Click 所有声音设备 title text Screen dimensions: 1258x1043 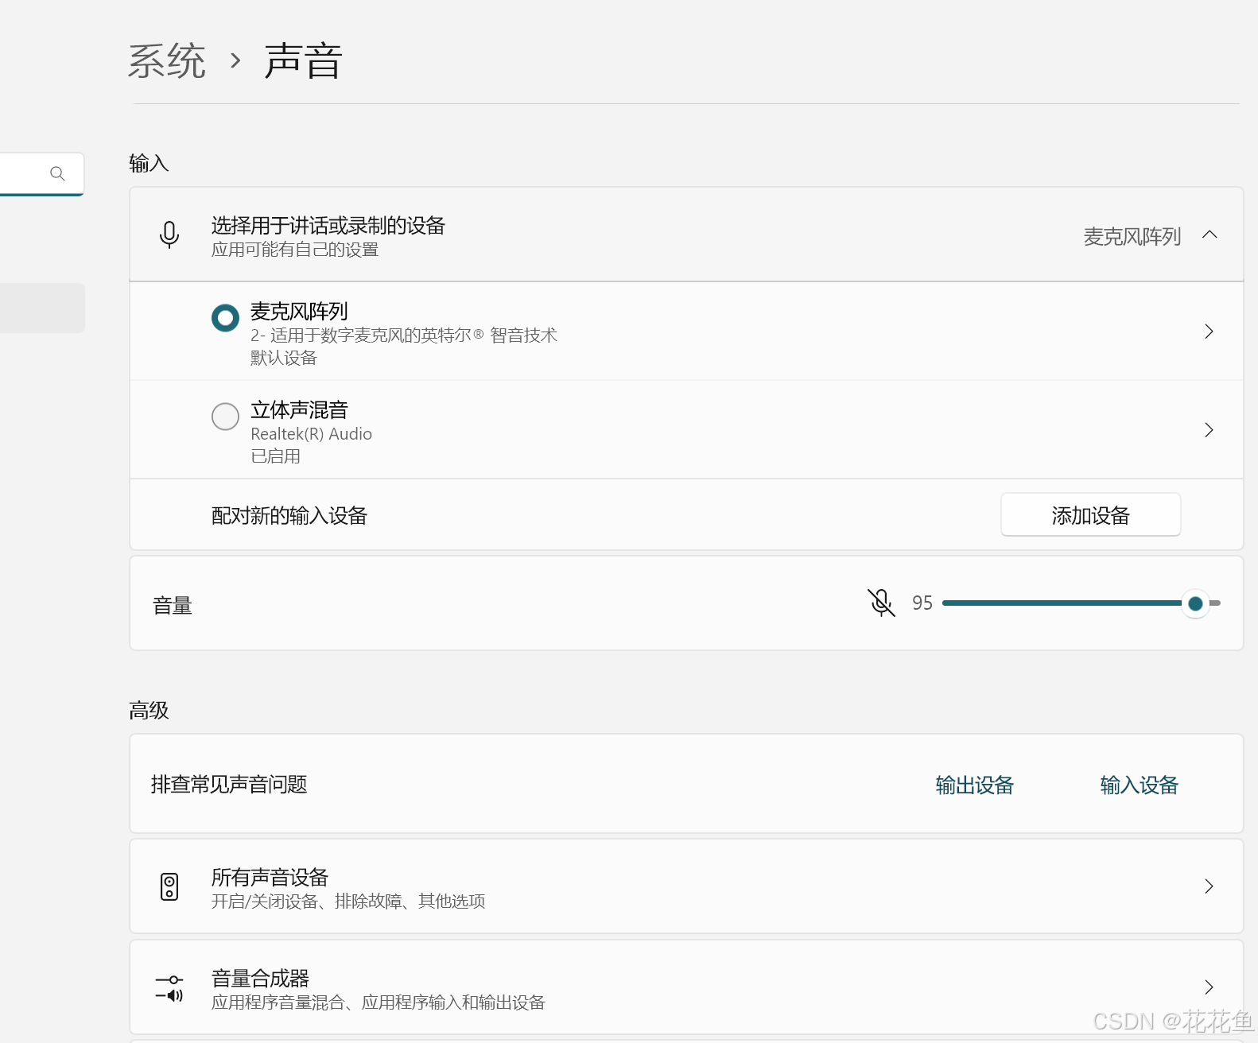click(x=270, y=878)
